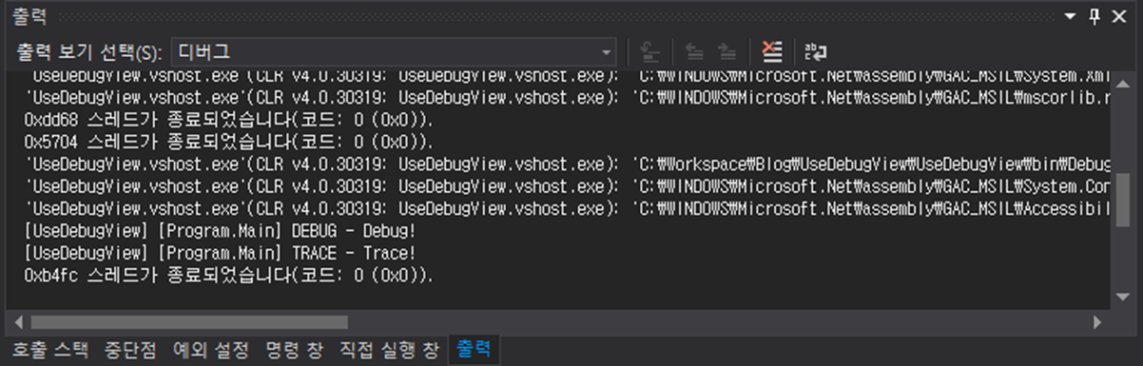Click the 0xb4fc 스레드가 종료되었습니다 line

pos(228,276)
